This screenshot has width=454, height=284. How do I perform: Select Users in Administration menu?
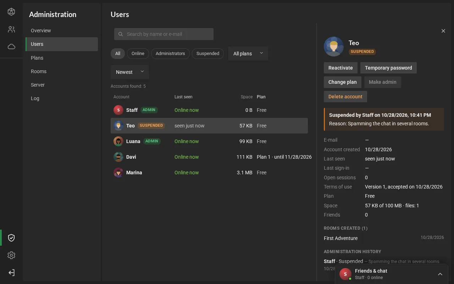pyautogui.click(x=62, y=44)
